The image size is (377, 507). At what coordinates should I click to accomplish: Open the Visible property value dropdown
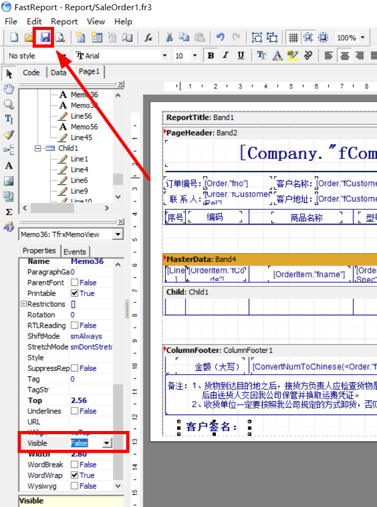[x=107, y=443]
